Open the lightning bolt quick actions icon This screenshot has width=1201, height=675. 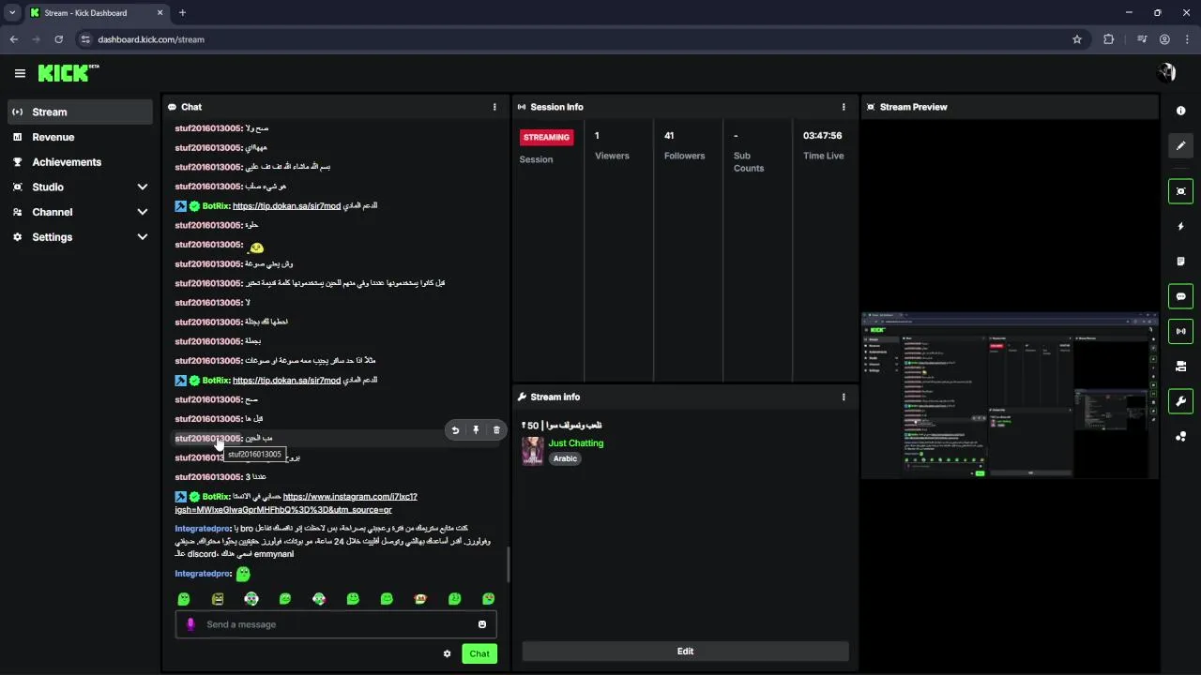[1180, 227]
